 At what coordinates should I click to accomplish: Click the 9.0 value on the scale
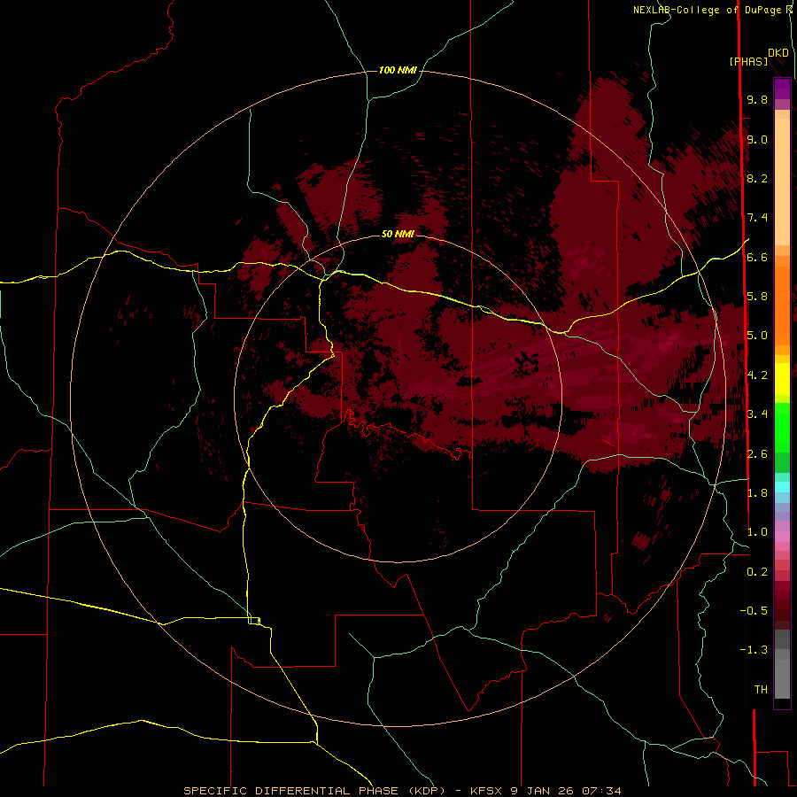click(x=757, y=139)
